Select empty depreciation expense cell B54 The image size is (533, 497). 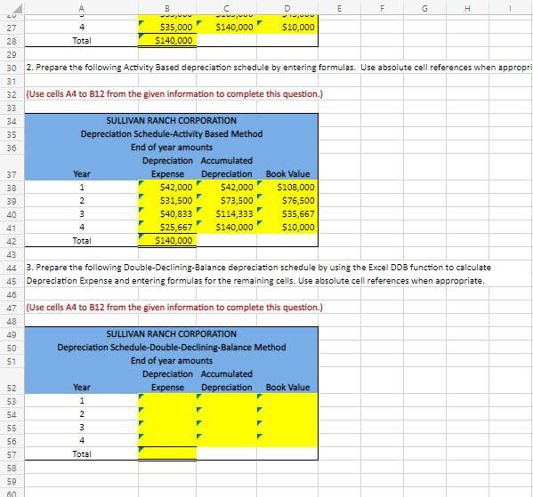[x=167, y=413]
